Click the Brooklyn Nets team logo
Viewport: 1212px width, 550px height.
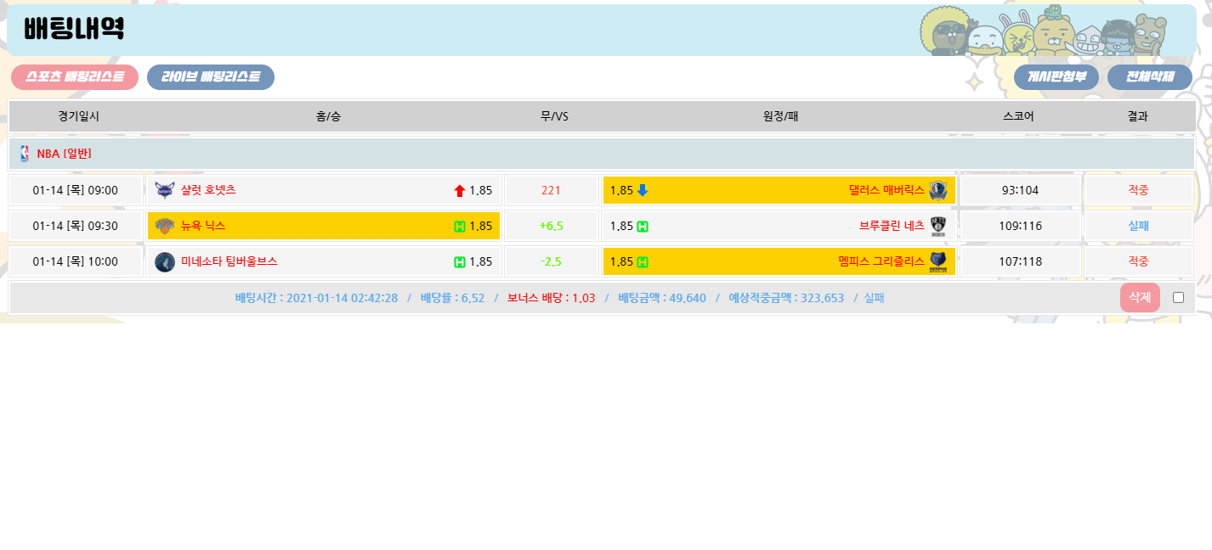point(937,226)
